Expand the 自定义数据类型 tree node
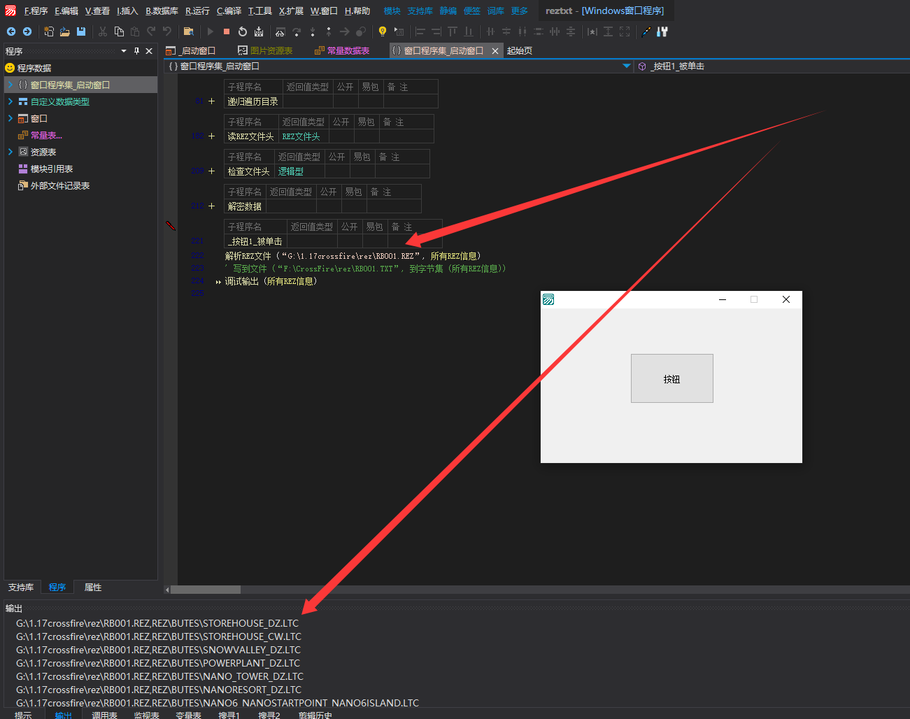 point(10,101)
